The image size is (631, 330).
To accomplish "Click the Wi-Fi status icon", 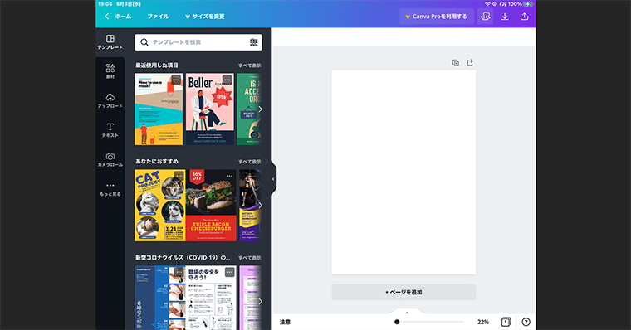I will pos(487,4).
